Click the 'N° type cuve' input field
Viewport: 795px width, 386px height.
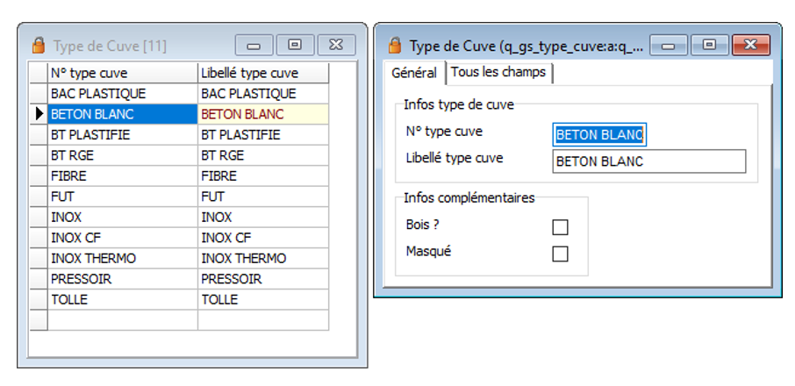coord(599,134)
